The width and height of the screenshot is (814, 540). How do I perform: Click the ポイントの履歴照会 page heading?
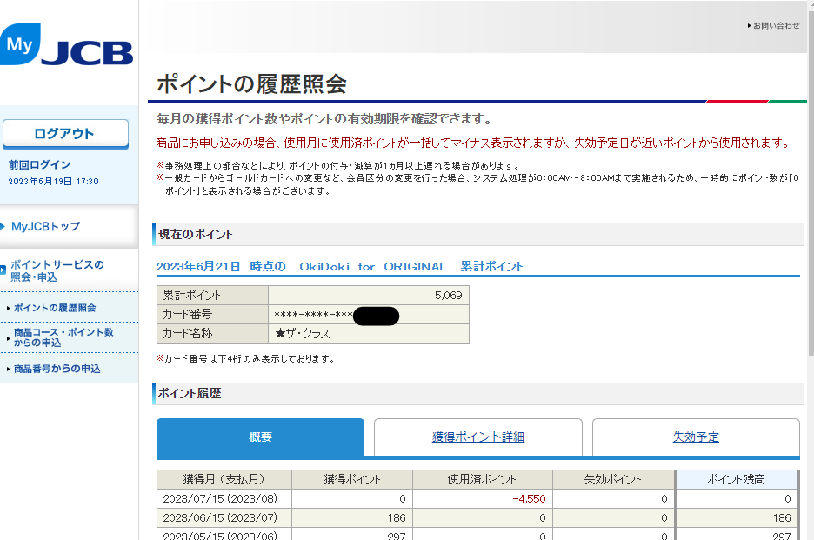click(252, 84)
